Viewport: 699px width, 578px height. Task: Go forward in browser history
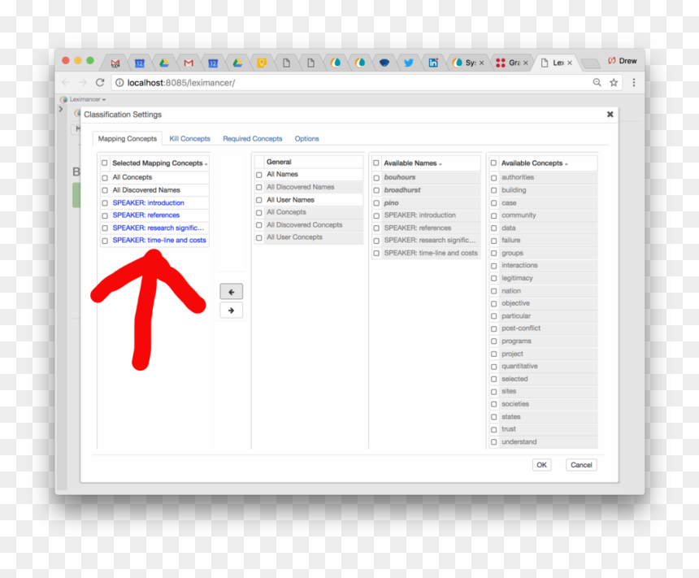coord(83,82)
